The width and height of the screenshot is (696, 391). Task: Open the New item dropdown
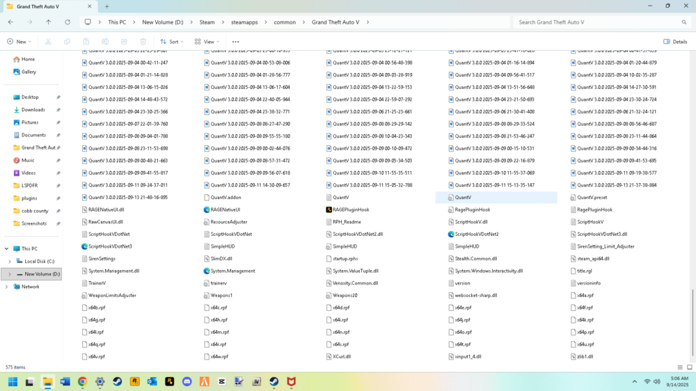point(19,42)
